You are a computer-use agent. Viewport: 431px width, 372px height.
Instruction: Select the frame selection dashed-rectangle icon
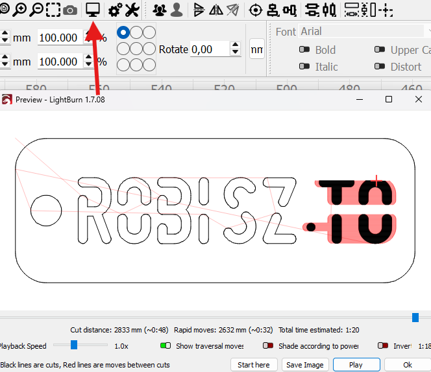(53, 10)
